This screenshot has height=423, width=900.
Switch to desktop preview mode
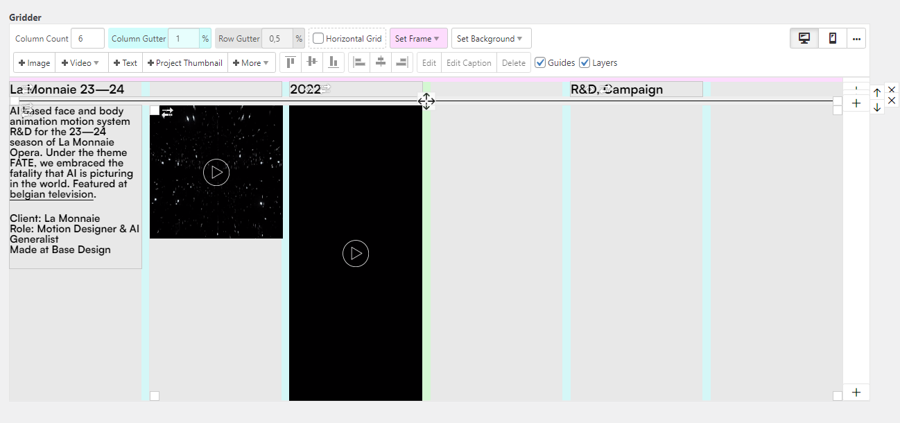click(804, 38)
